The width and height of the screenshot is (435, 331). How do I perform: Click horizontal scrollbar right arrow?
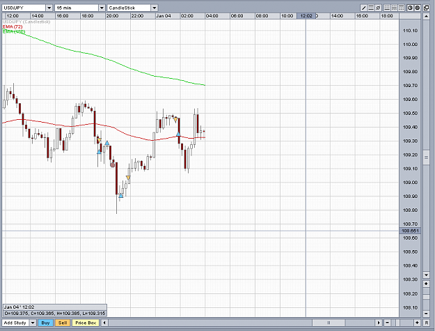(x=379, y=323)
